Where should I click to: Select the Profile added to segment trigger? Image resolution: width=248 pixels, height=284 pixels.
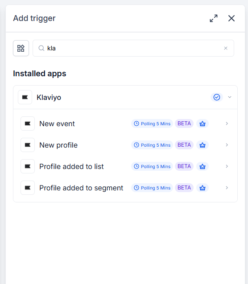click(125, 188)
